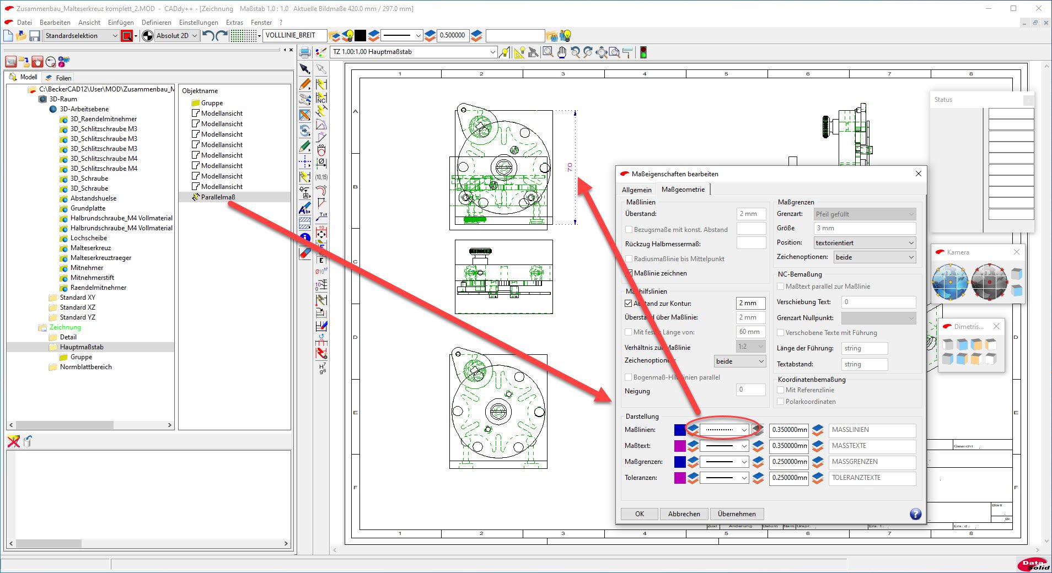
Task: Toggle 'Abstand zur Kontur' checkbox
Action: [629, 304]
